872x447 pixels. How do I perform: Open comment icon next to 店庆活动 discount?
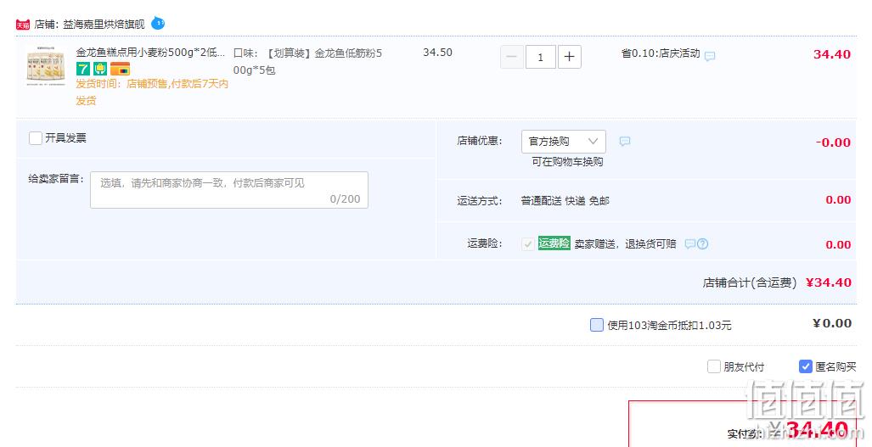click(x=710, y=56)
